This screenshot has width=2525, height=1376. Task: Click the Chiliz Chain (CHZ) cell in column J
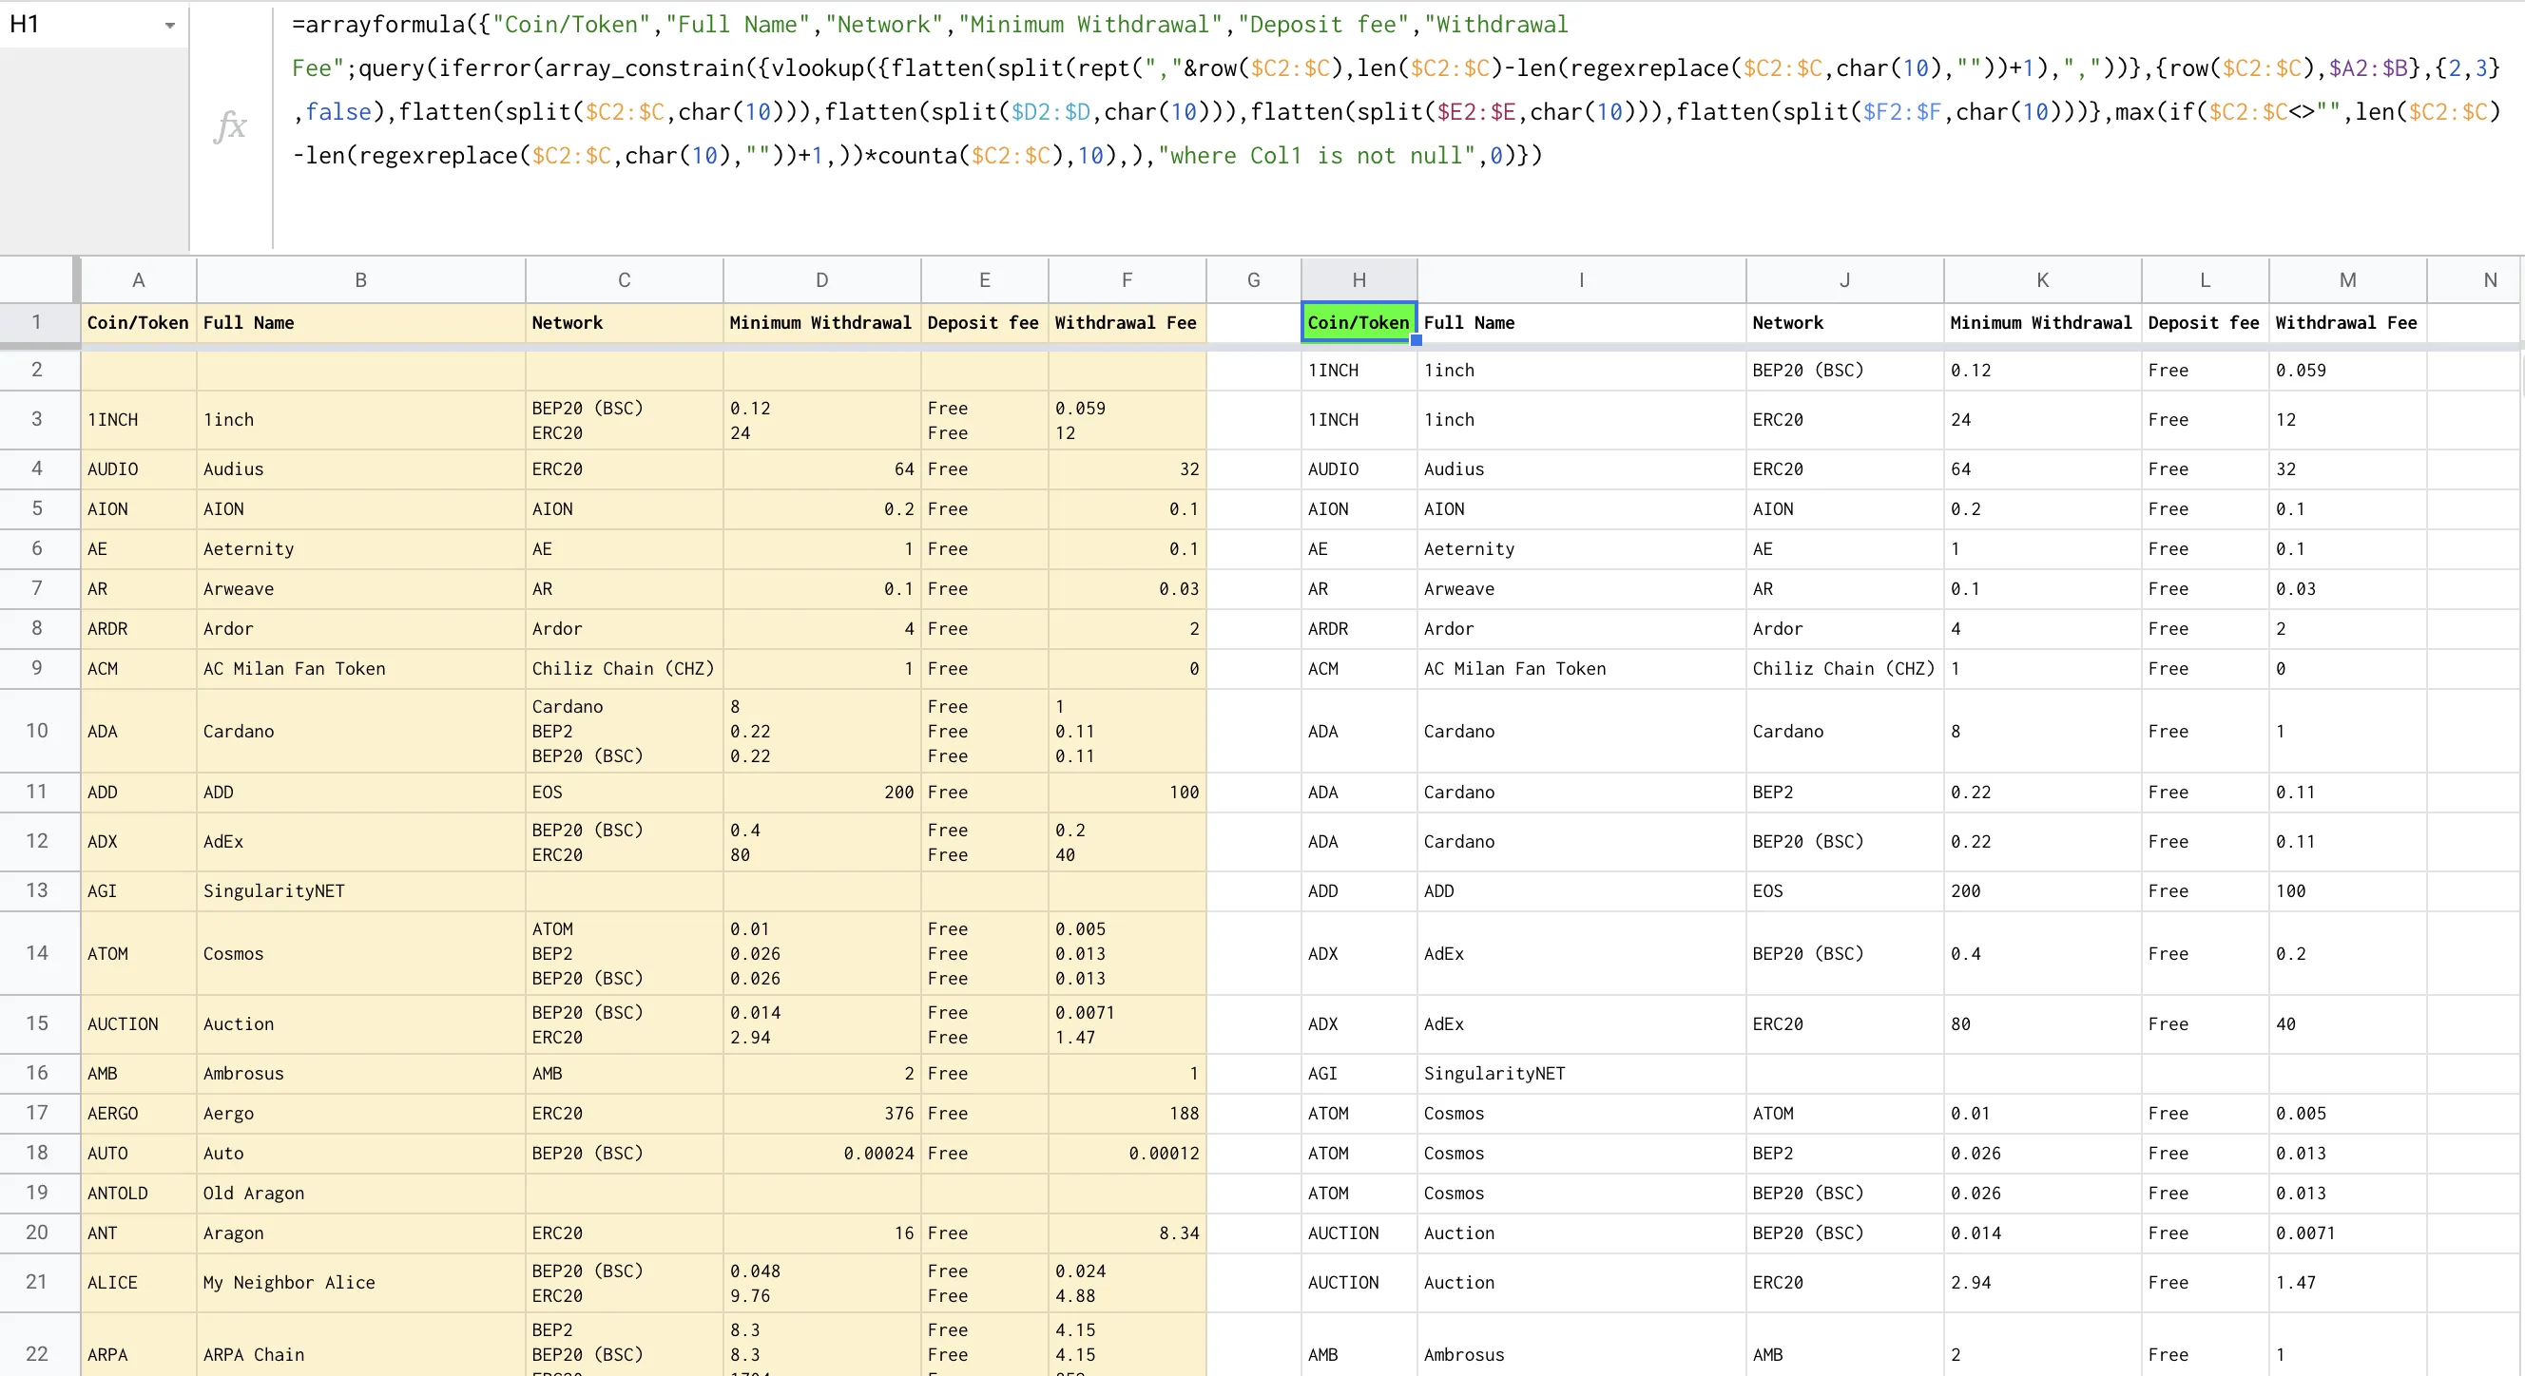(1842, 668)
